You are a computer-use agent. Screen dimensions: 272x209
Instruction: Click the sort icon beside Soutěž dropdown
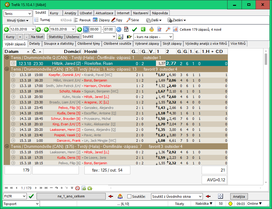coord(120,37)
